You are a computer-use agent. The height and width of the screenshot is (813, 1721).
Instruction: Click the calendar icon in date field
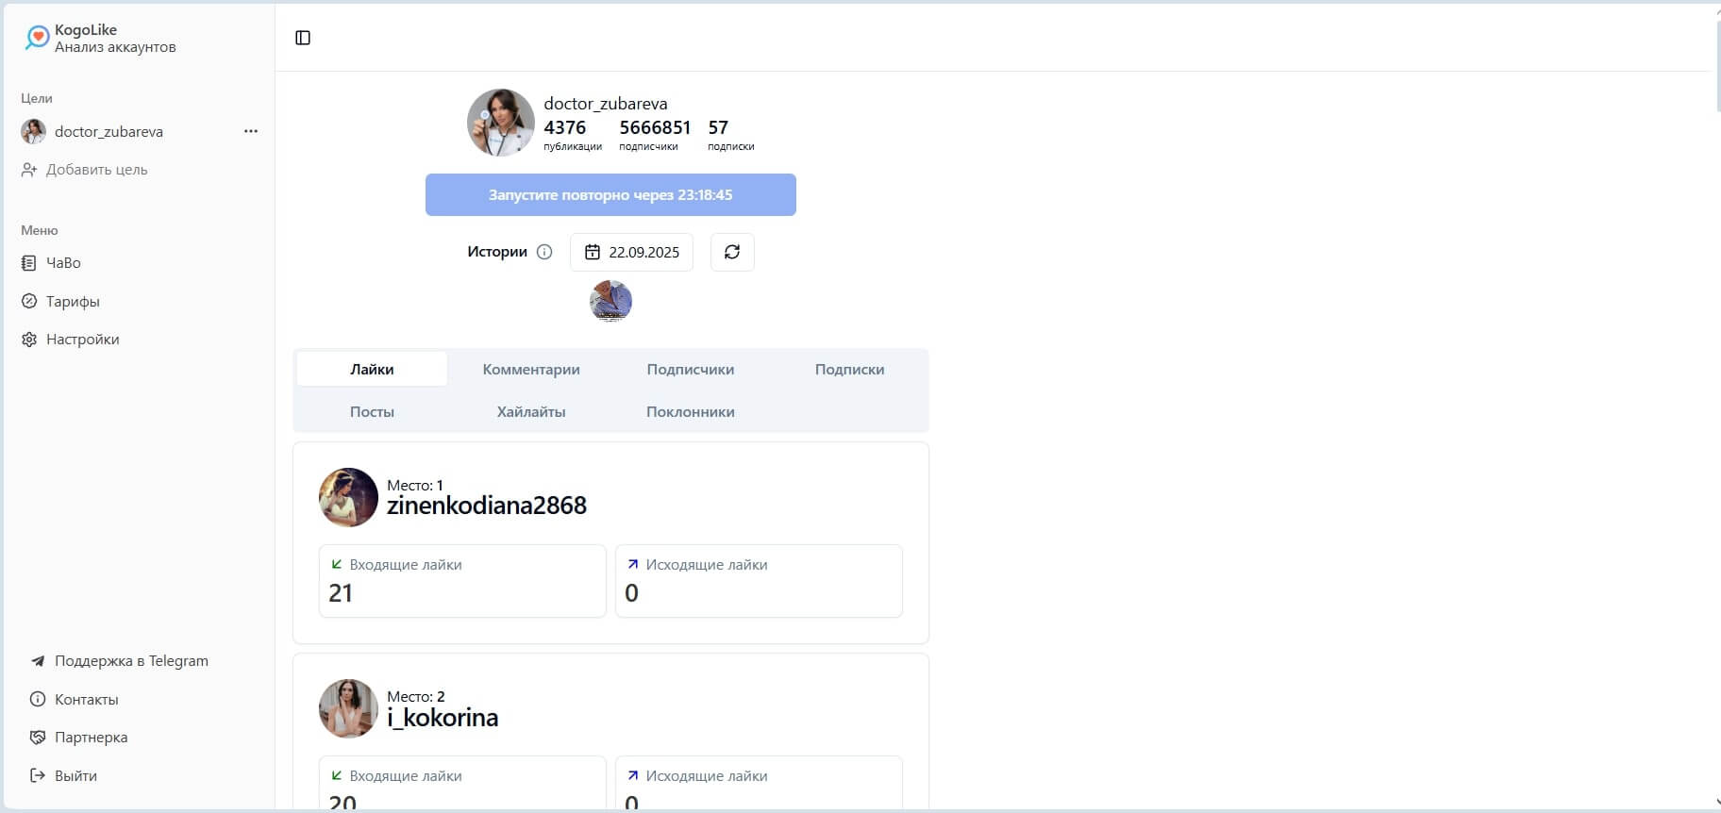(x=593, y=252)
